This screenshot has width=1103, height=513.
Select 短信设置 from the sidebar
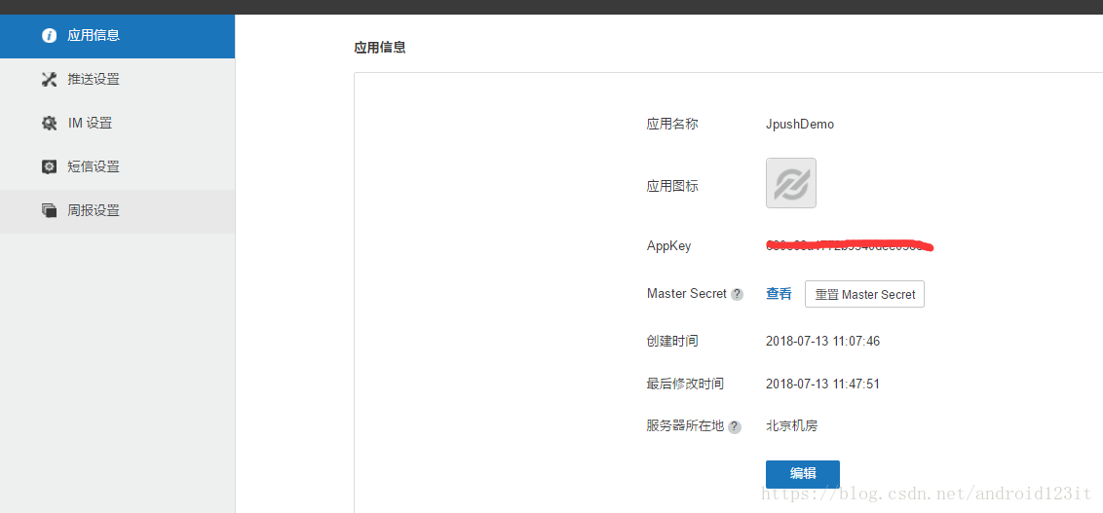(x=117, y=167)
